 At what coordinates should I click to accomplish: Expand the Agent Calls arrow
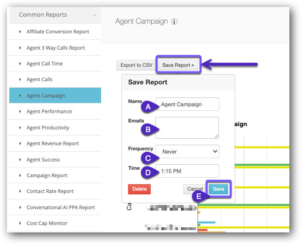pos(20,79)
